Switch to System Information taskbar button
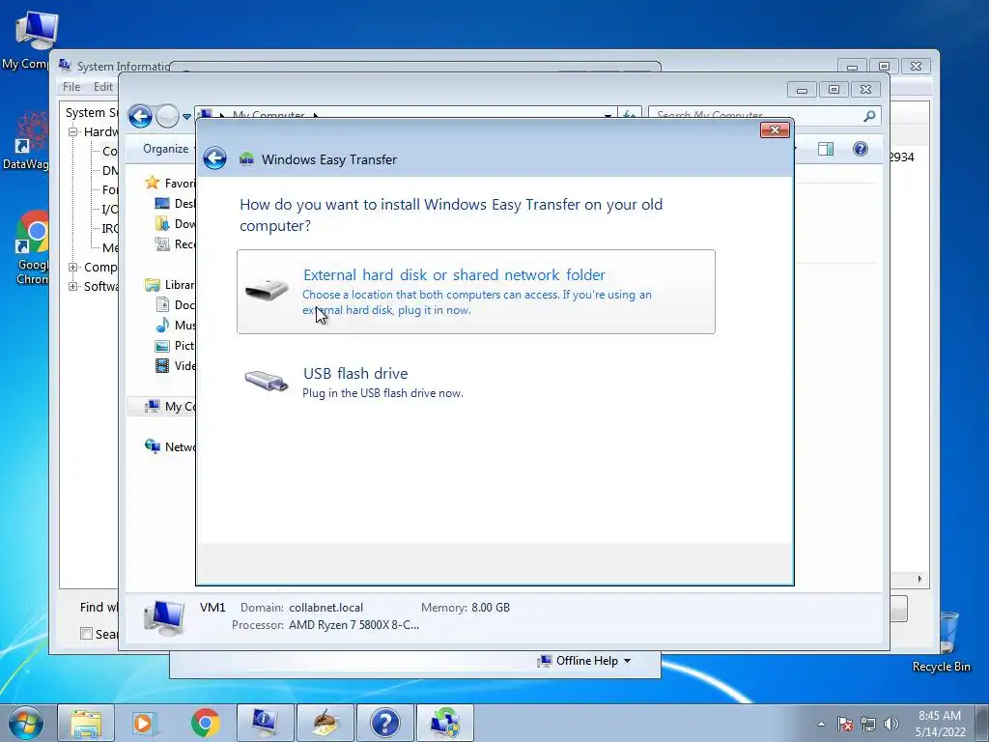The image size is (989, 742). pos(265,723)
